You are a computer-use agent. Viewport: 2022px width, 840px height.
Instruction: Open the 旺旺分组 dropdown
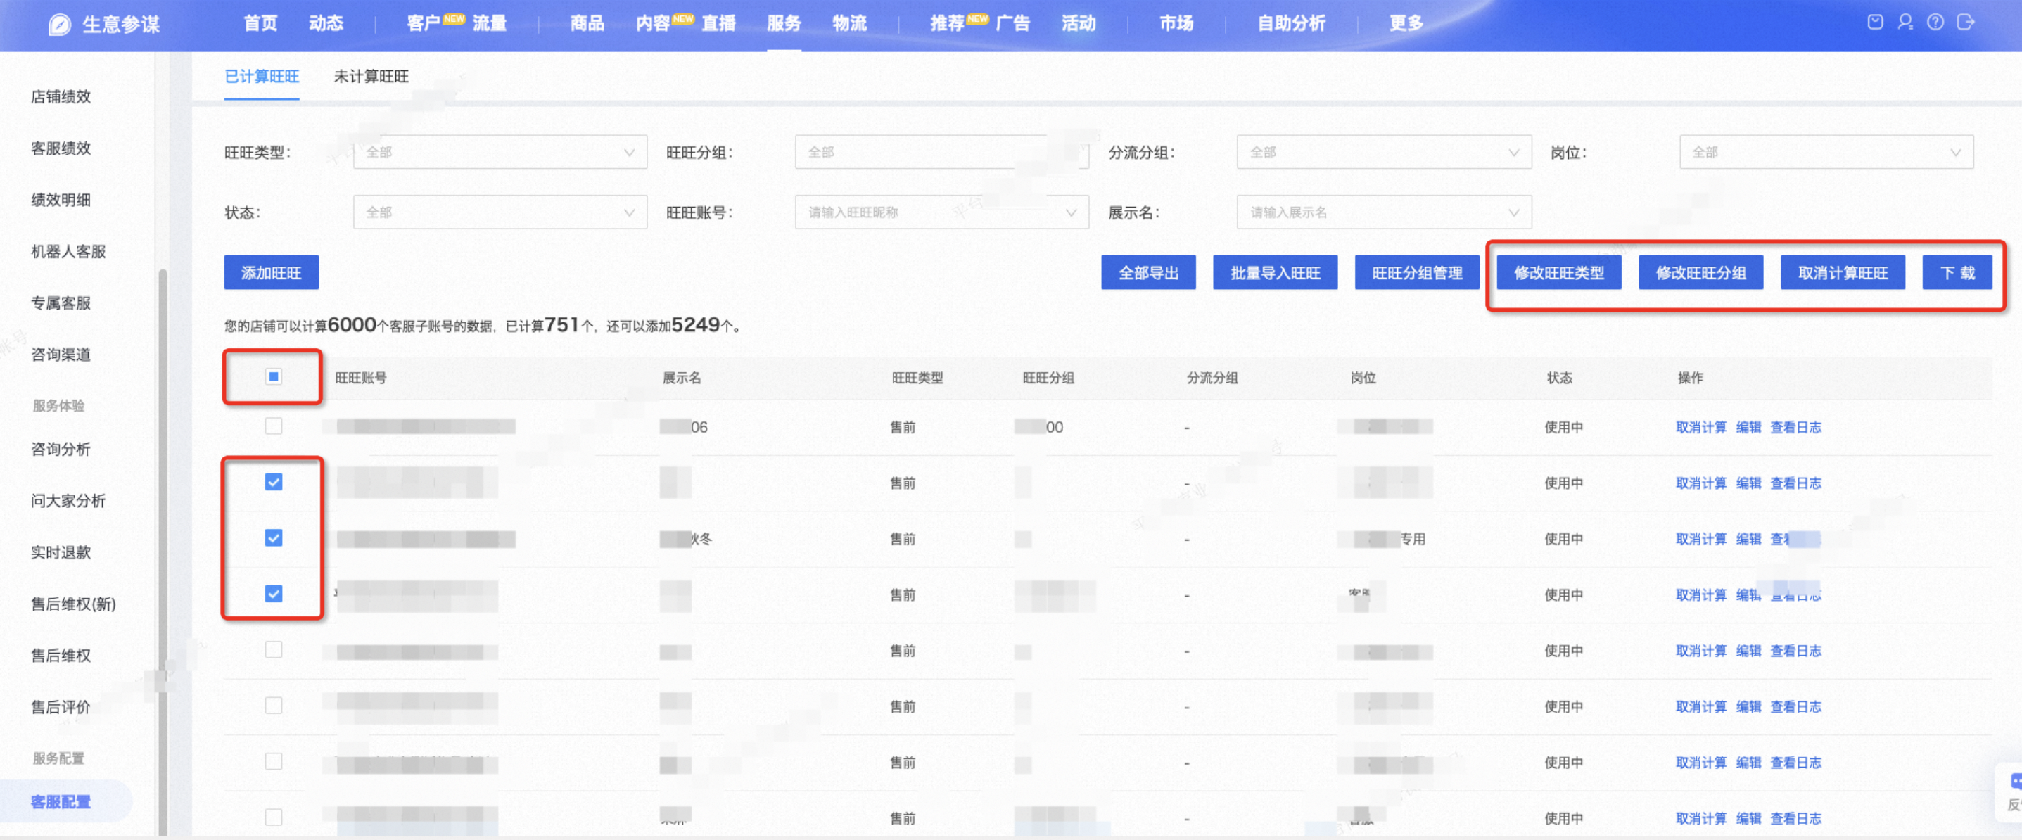coord(942,152)
